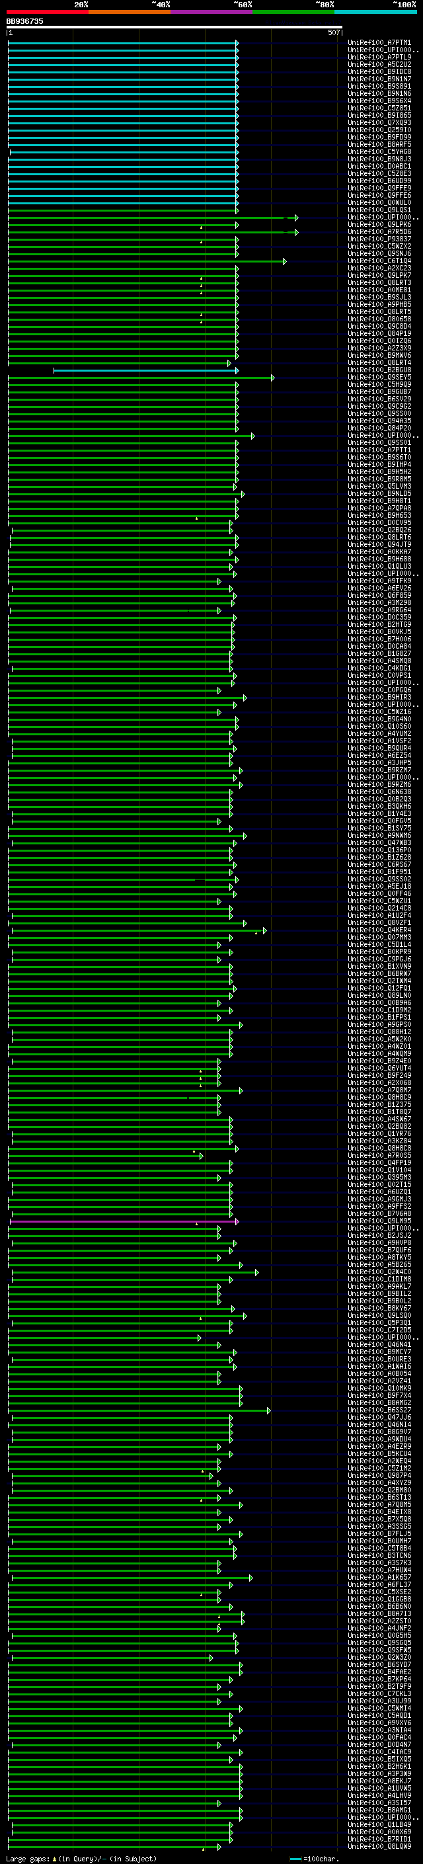Click label UniRef100_C6T1Q4

(x=379, y=261)
